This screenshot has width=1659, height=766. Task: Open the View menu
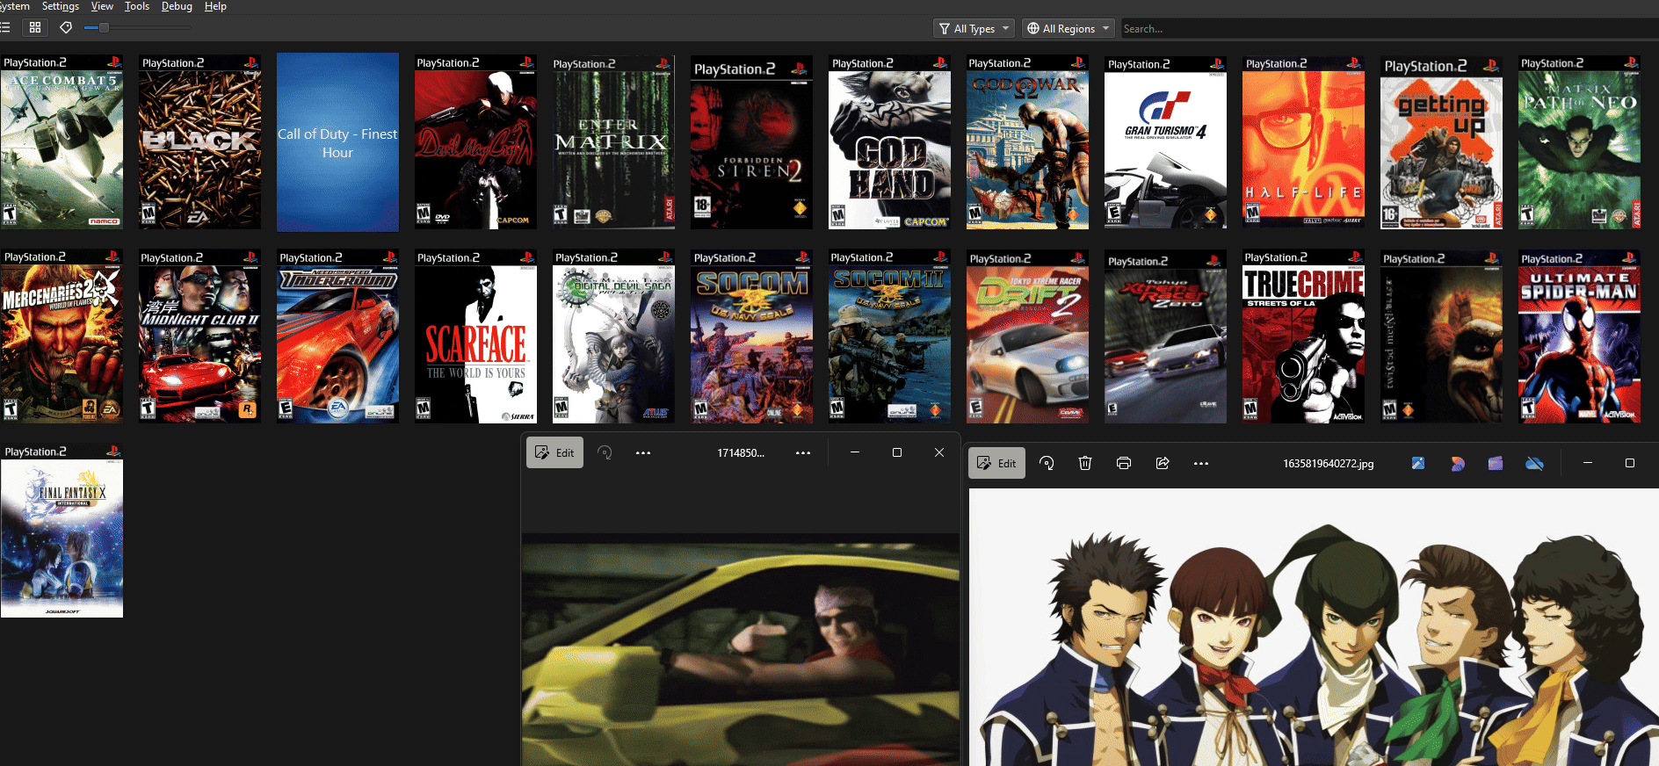102,6
